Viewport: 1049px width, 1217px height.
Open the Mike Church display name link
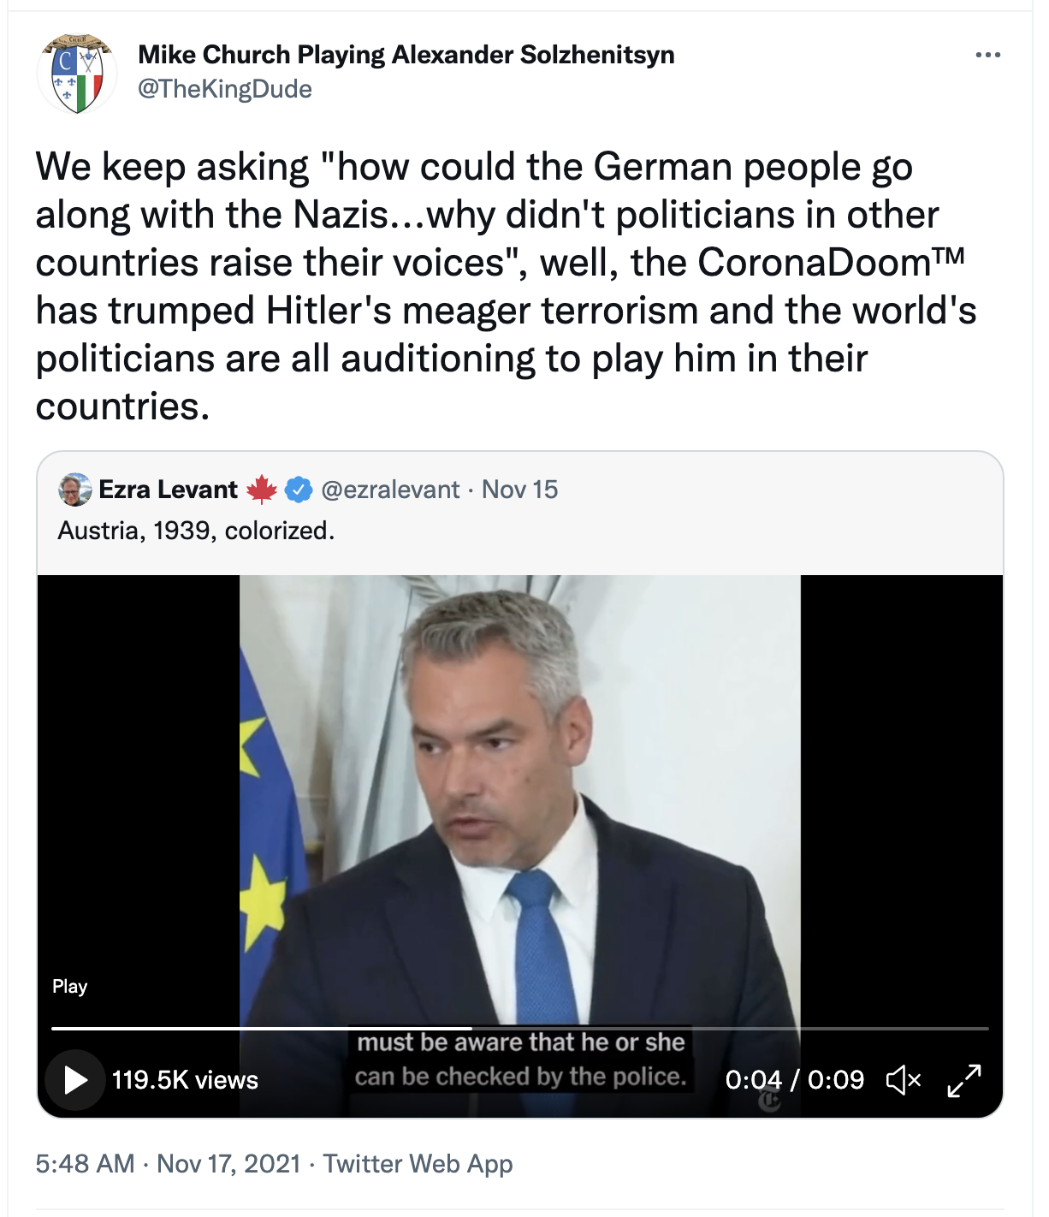point(406,55)
